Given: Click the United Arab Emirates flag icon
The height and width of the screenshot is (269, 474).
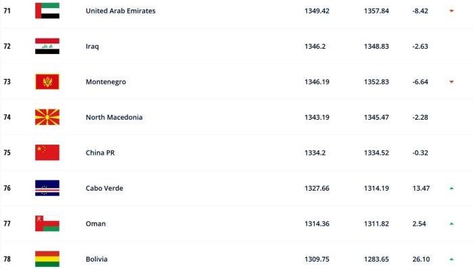Looking at the screenshot, I should (x=47, y=11).
